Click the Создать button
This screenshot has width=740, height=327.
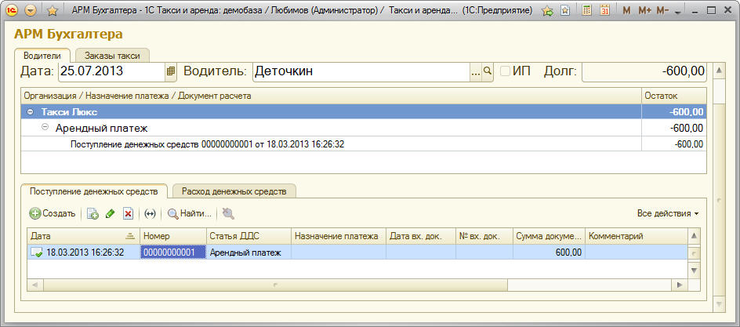(53, 213)
